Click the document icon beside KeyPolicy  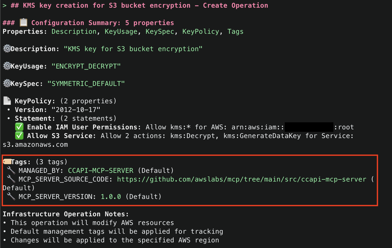pos(7,101)
